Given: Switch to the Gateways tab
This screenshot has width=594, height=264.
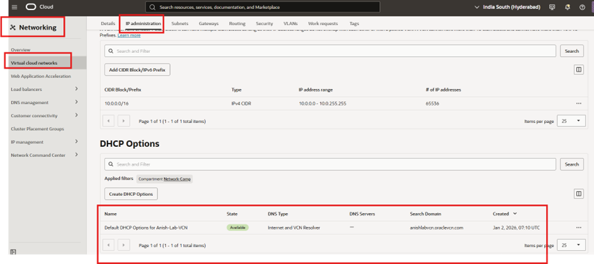Looking at the screenshot, I should click(x=209, y=23).
